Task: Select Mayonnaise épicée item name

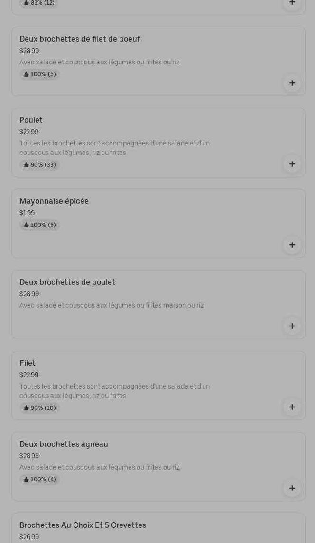Action: [x=54, y=201]
